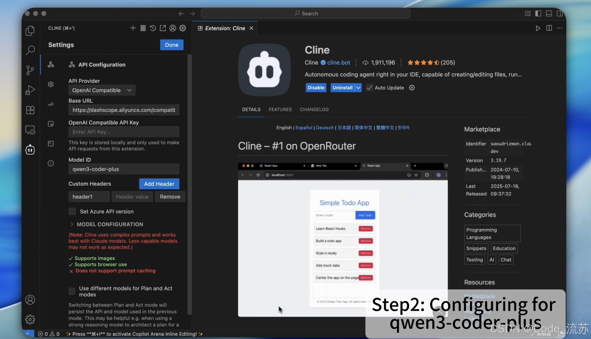Click the header1 name field

89,197
